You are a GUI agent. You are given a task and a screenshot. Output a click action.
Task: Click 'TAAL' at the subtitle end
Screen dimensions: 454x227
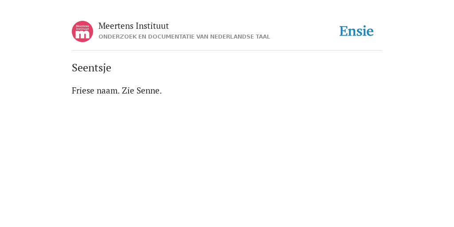[263, 37]
